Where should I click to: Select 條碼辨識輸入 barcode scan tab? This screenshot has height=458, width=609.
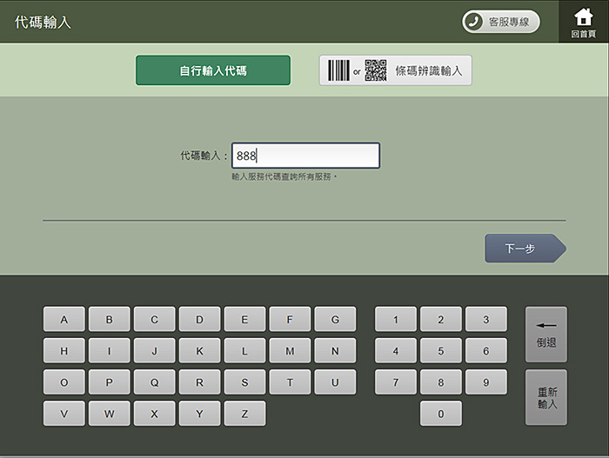click(x=396, y=70)
